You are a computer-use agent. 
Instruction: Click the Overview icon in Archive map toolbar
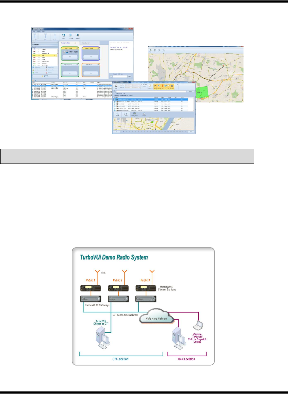coord(144,114)
